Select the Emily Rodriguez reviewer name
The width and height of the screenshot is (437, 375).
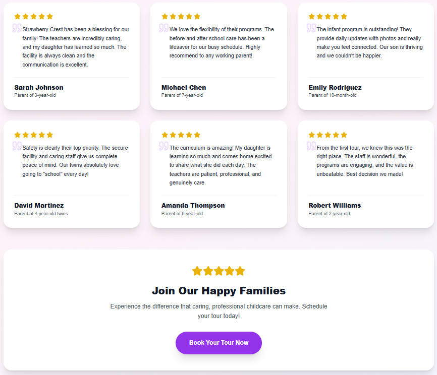click(x=335, y=88)
